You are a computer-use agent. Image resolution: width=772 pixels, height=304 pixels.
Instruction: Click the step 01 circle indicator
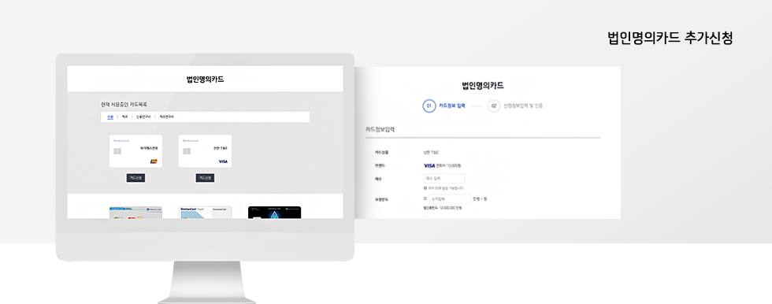pyautogui.click(x=429, y=106)
